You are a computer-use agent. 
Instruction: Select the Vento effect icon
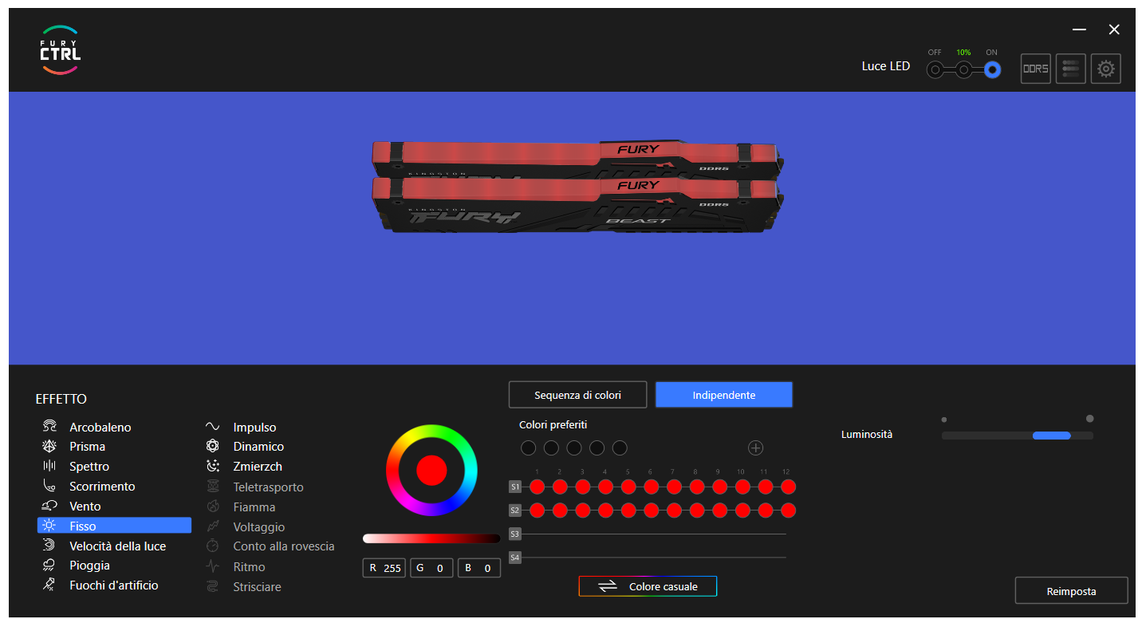[x=49, y=506]
